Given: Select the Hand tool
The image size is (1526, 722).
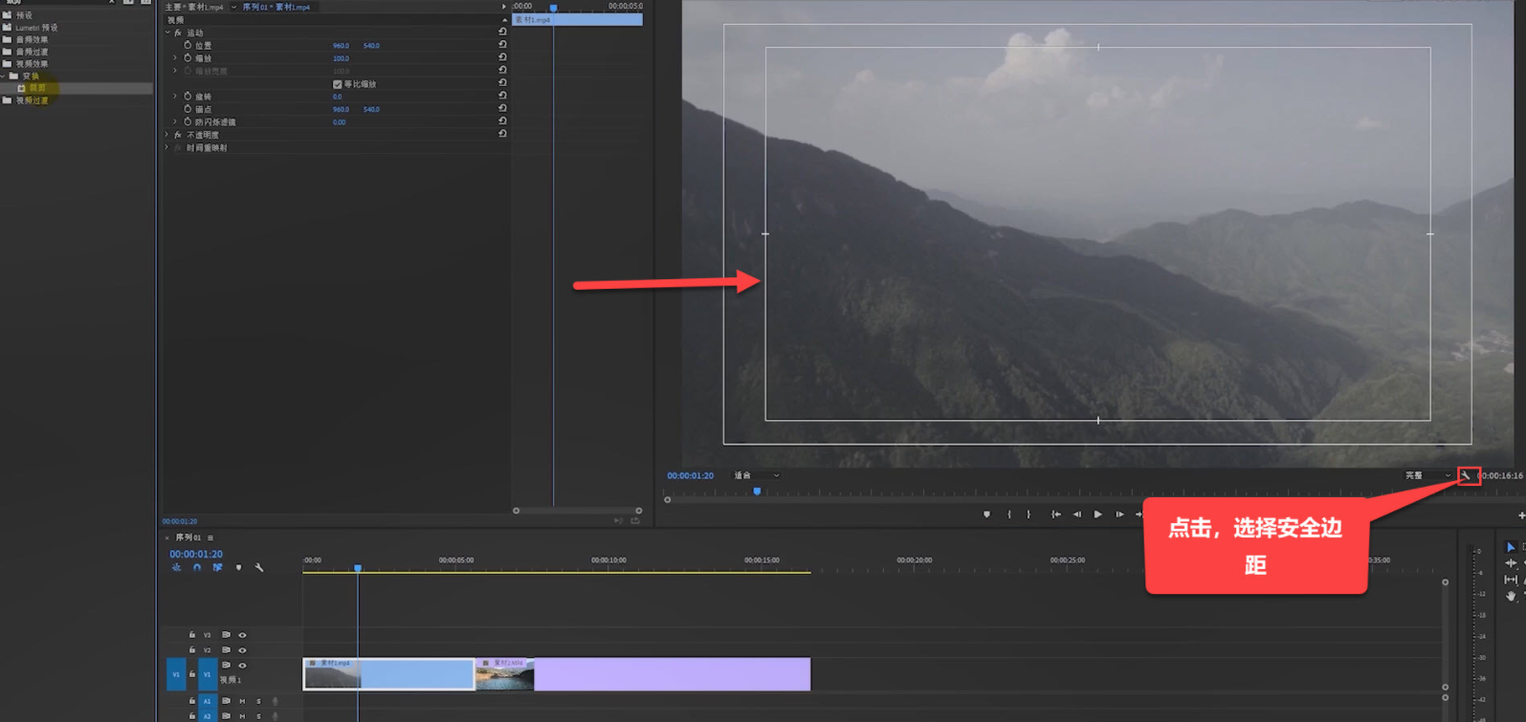Looking at the screenshot, I should click(1511, 596).
